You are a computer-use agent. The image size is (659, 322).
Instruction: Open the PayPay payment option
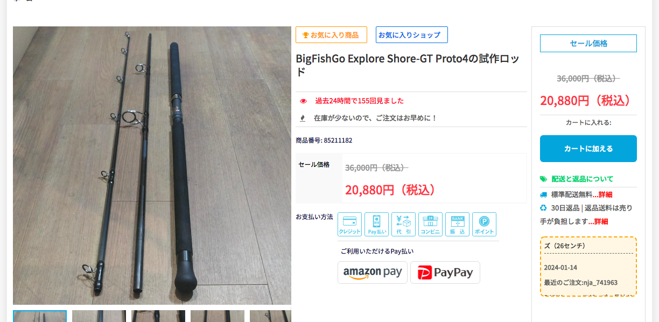[x=445, y=272]
